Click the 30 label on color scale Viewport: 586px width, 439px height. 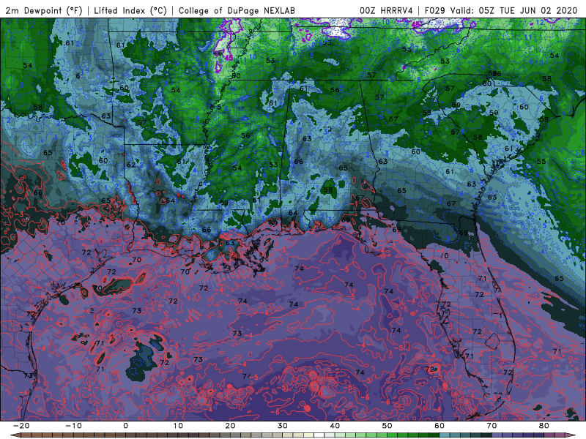point(283,426)
